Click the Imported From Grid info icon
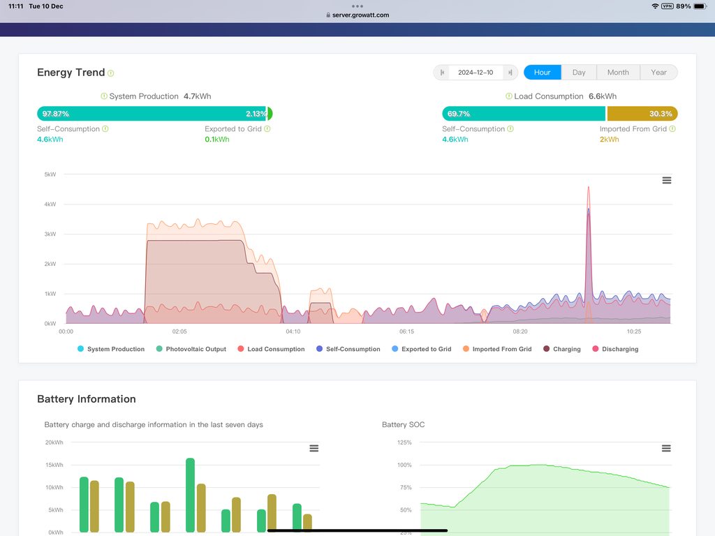This screenshot has width=715, height=536. [x=672, y=129]
